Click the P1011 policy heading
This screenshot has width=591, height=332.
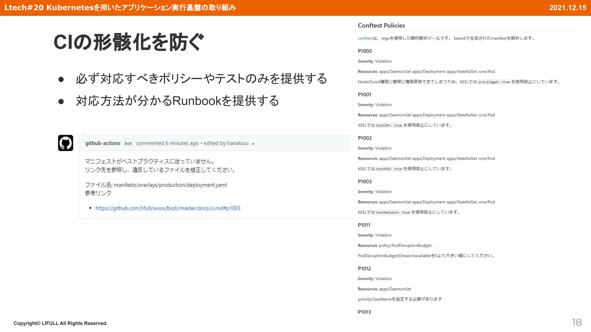click(364, 225)
